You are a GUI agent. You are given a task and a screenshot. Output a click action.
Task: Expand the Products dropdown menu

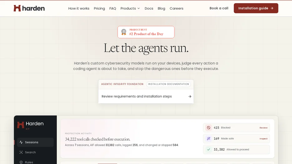130,8
